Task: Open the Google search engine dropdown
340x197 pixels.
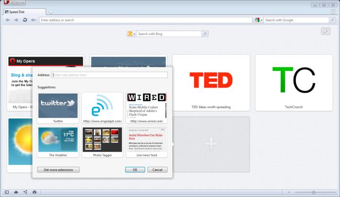Action: 258,20
